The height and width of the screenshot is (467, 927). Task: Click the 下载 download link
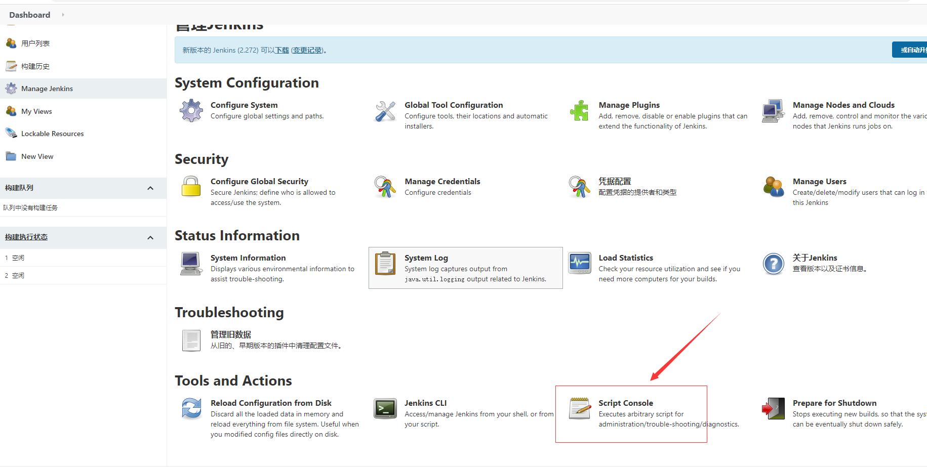282,50
